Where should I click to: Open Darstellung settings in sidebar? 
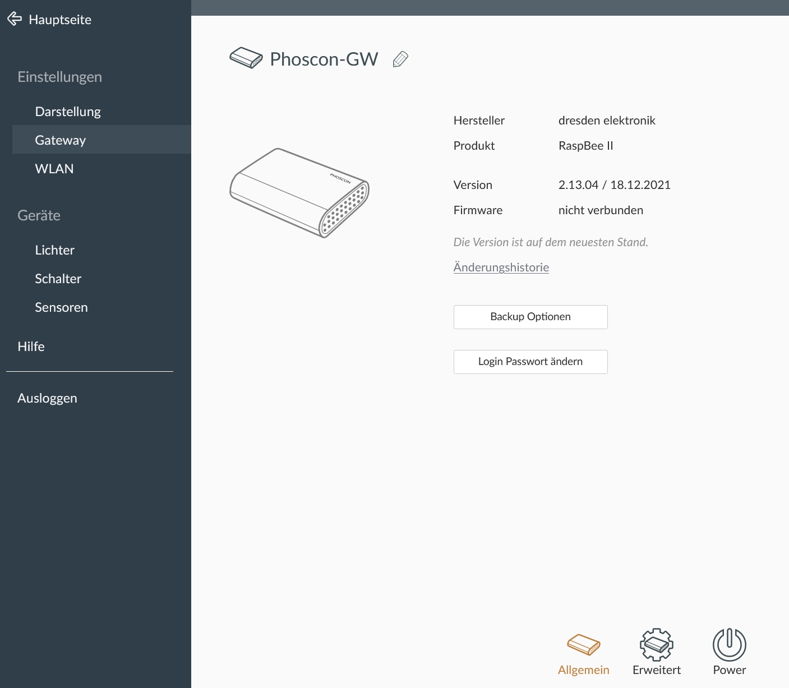point(68,112)
